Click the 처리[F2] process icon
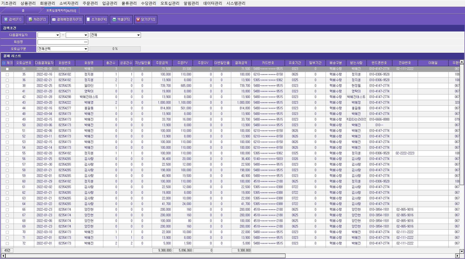 [x=30, y=19]
